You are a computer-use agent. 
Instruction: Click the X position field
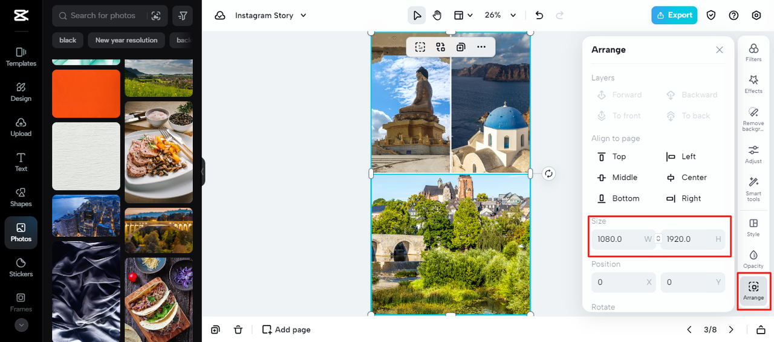pos(623,282)
